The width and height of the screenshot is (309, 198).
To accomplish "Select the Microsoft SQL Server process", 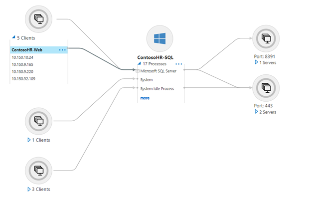I will (158, 71).
